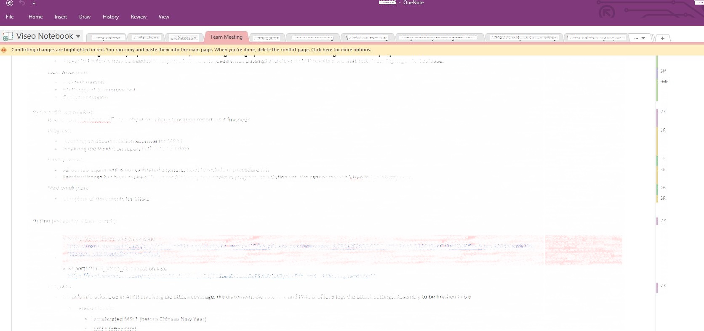The width and height of the screenshot is (704, 331).
Task: Switch to the Insert ribbon tab
Action: [61, 17]
